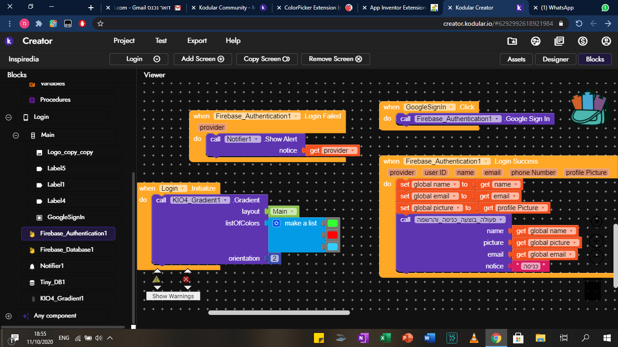
Task: Click the yellow warning triangle icon
Action: coord(157,280)
